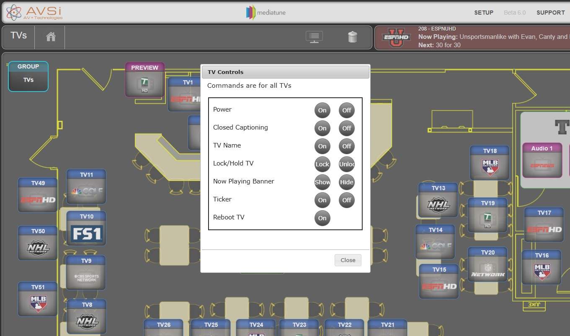Viewport: 570px width, 336px height.
Task: Open the TV monitor controls icon
Action: click(314, 37)
